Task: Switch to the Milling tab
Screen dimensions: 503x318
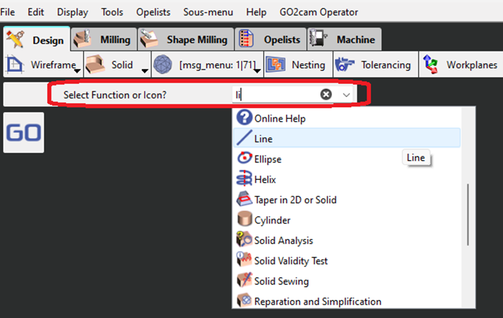Action: [103, 40]
